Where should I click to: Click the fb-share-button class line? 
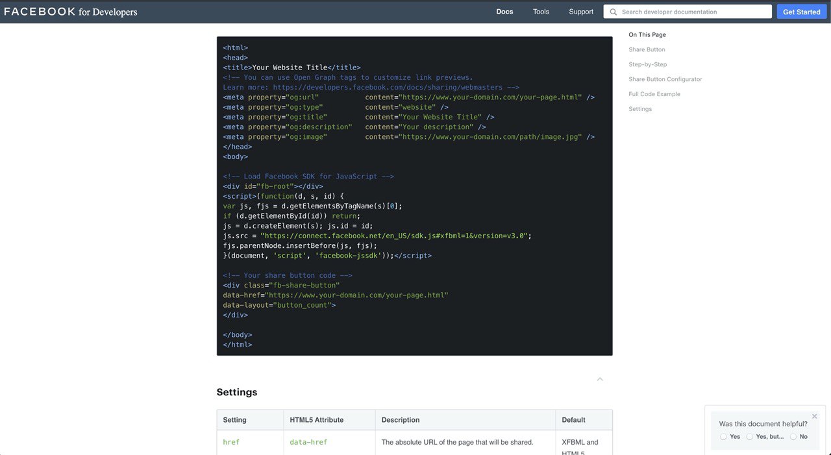(x=281, y=285)
